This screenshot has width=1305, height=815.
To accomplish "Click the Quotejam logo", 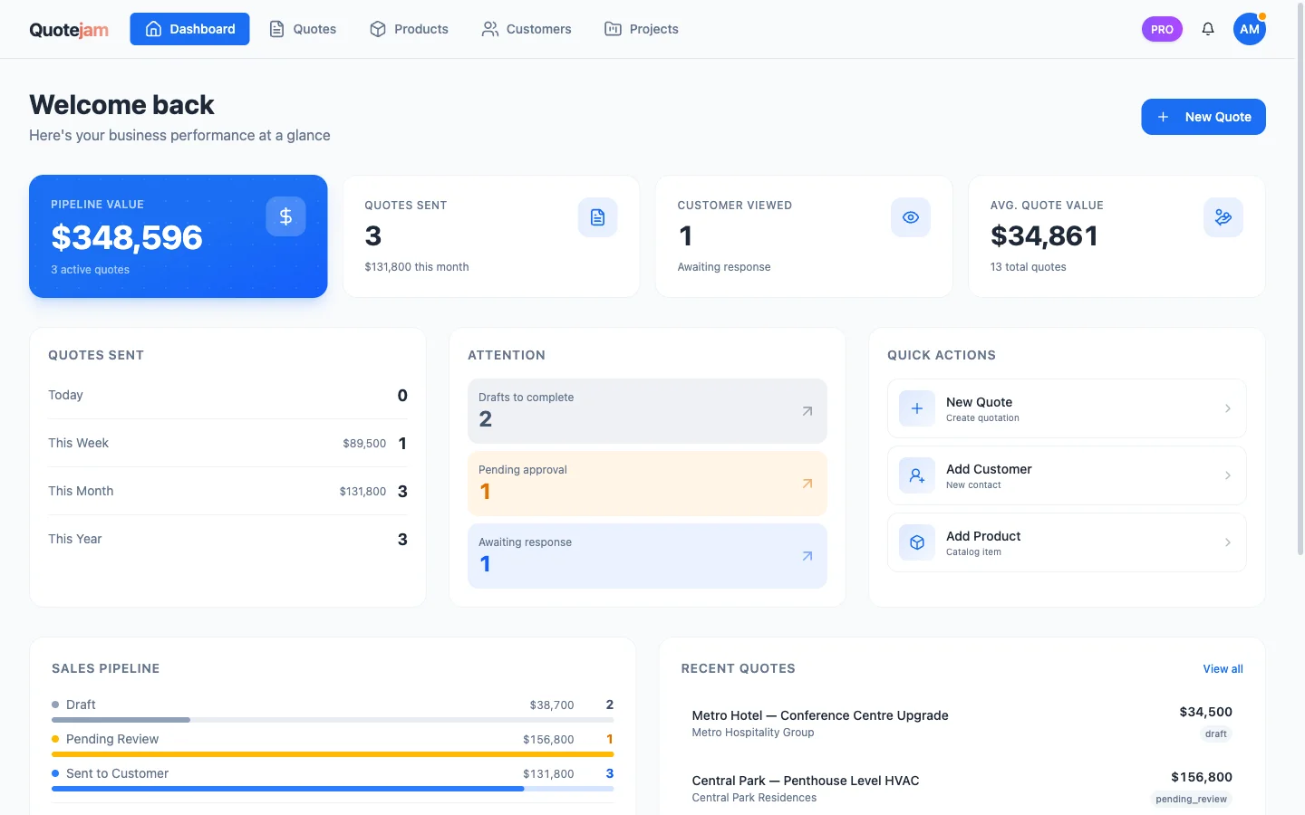I will click(69, 28).
